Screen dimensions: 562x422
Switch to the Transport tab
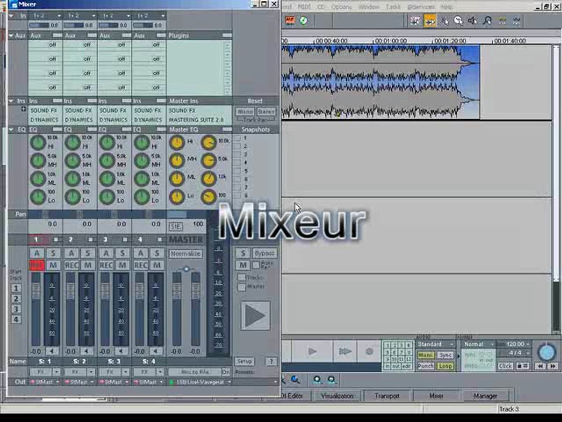(x=387, y=396)
